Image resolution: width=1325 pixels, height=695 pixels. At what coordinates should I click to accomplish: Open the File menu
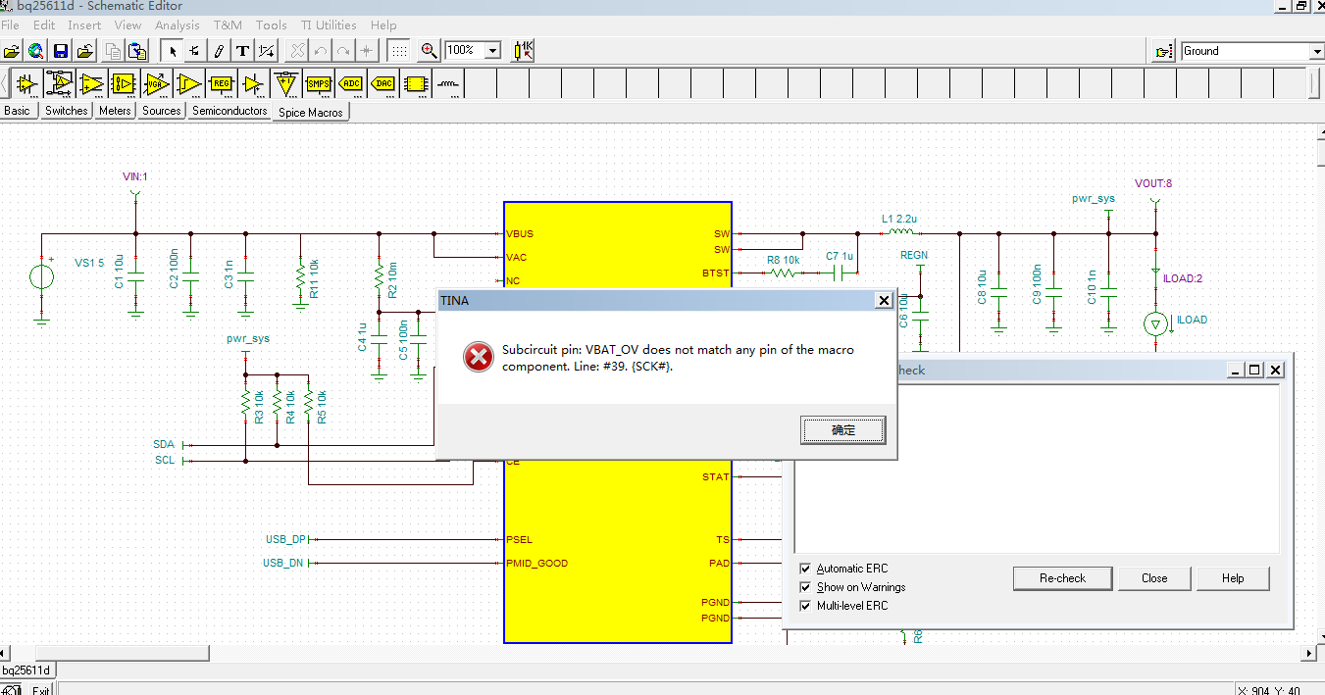click(10, 25)
